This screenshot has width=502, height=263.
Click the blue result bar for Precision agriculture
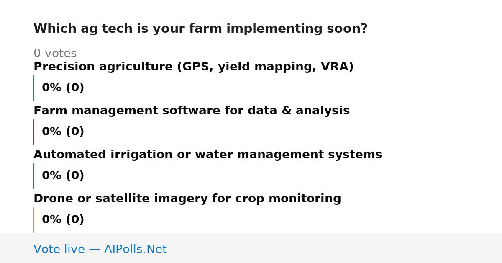point(33,88)
